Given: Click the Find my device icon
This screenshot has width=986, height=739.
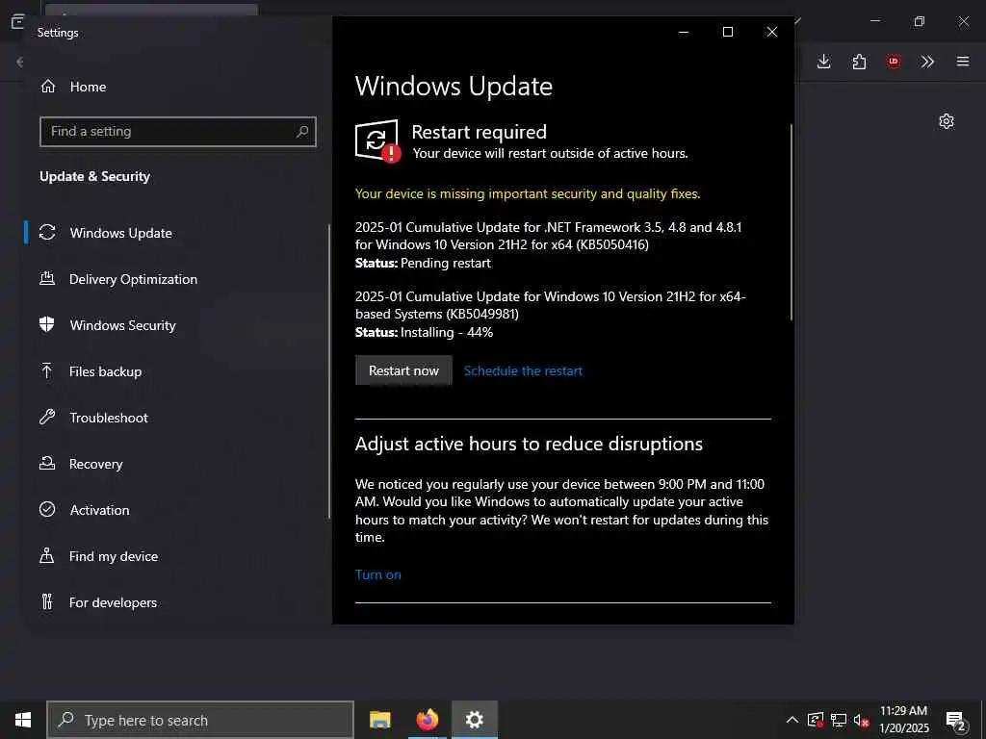Looking at the screenshot, I should point(47,555).
